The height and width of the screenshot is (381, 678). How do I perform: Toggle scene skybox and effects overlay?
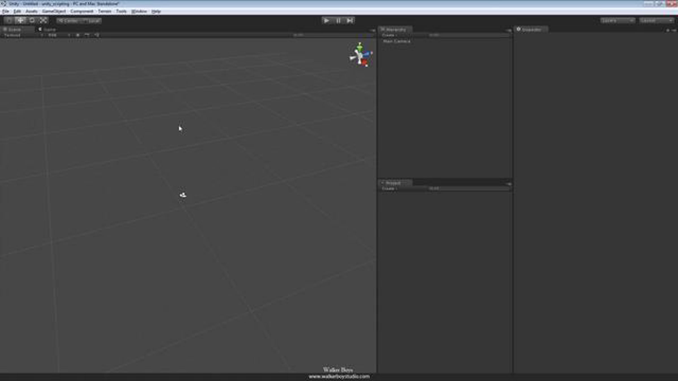pos(87,35)
